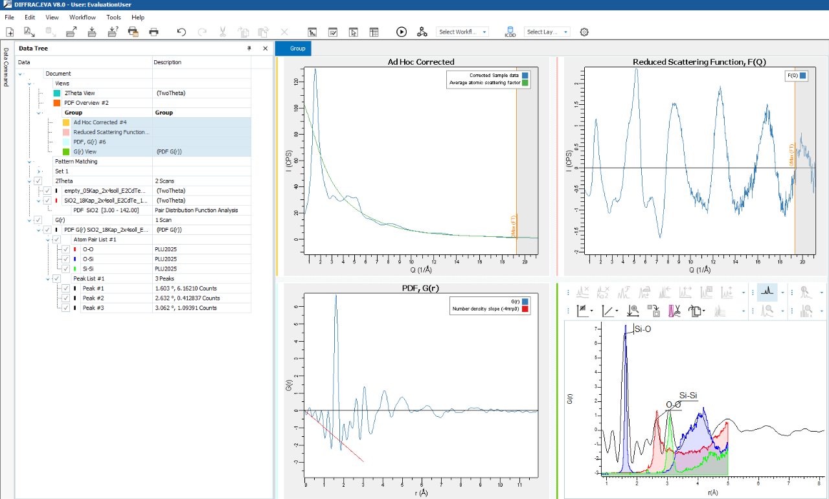Select the Group tab

[297, 49]
